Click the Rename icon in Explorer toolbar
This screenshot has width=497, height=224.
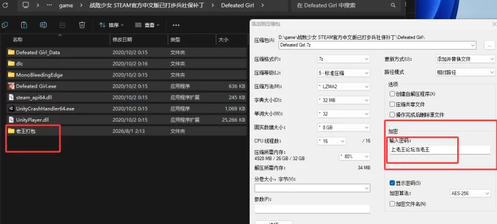43,25
